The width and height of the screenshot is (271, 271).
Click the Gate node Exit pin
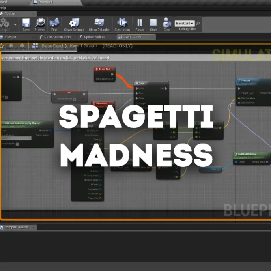166,88
